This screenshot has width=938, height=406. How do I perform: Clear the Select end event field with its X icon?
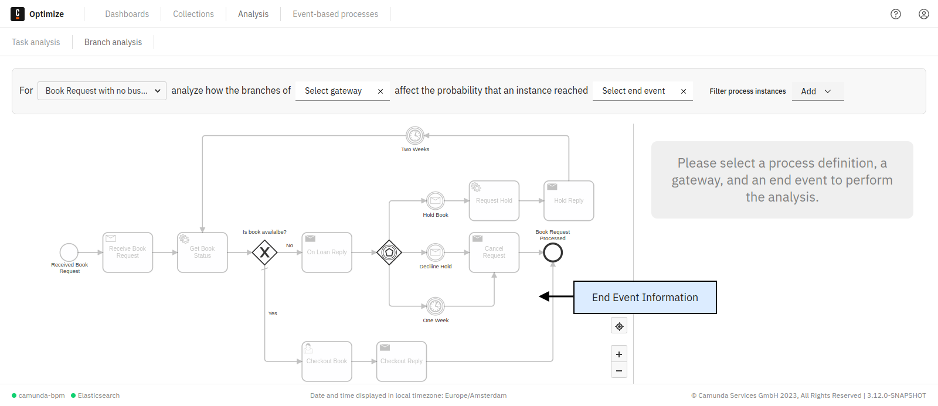[x=683, y=91]
